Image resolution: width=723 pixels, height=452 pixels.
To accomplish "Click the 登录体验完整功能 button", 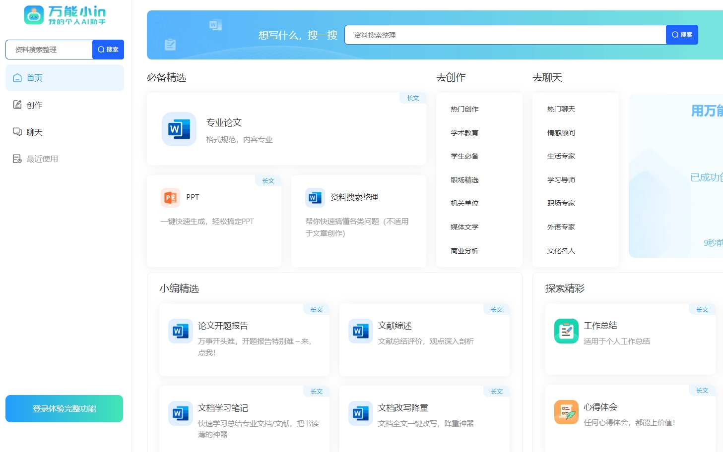I will click(64, 408).
